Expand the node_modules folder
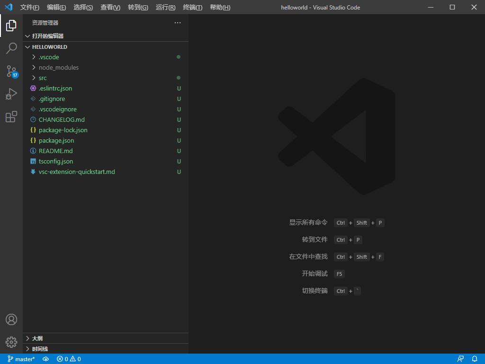 pyautogui.click(x=34, y=67)
